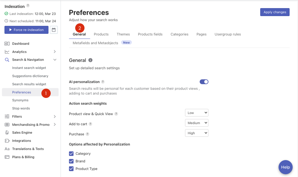Click the Integrations icon in sidebar

[x=7, y=141]
